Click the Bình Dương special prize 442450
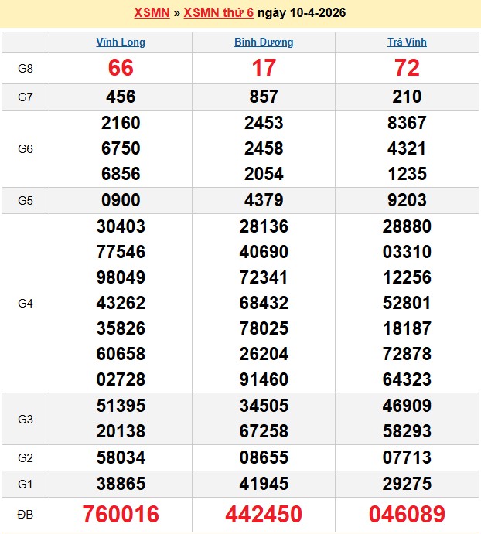The width and height of the screenshot is (481, 534). tap(264, 515)
